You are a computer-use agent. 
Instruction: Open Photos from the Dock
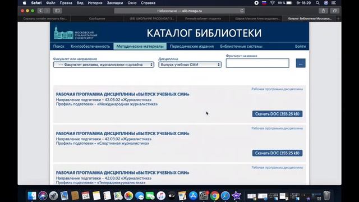click(x=128, y=196)
